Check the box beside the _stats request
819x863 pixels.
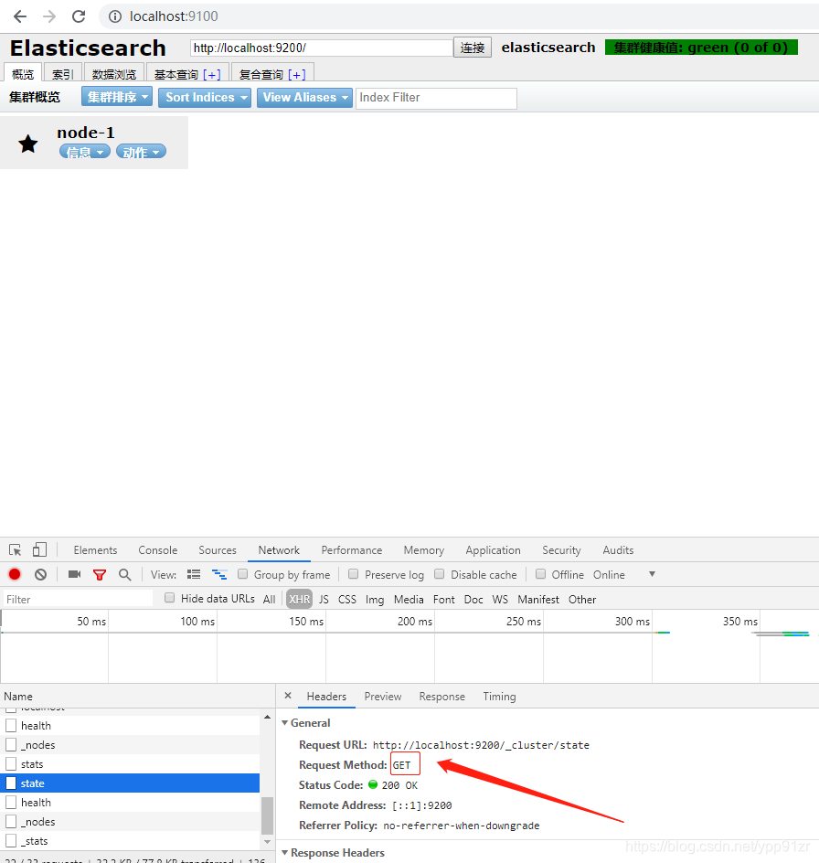coord(11,840)
